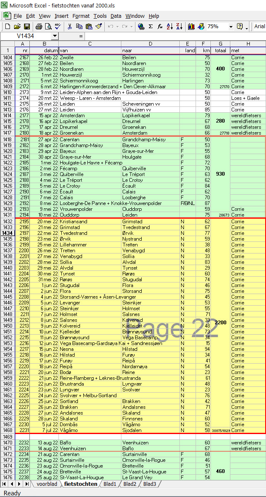The image size is (266, 497).
Task: Select row header 1434
Action: point(7,233)
